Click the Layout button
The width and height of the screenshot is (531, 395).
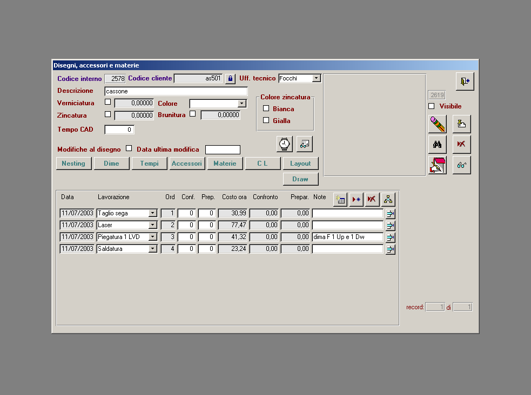[301, 164]
